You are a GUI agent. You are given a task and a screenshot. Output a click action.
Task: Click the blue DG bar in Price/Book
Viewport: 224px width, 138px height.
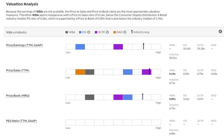(x=128, y=97)
